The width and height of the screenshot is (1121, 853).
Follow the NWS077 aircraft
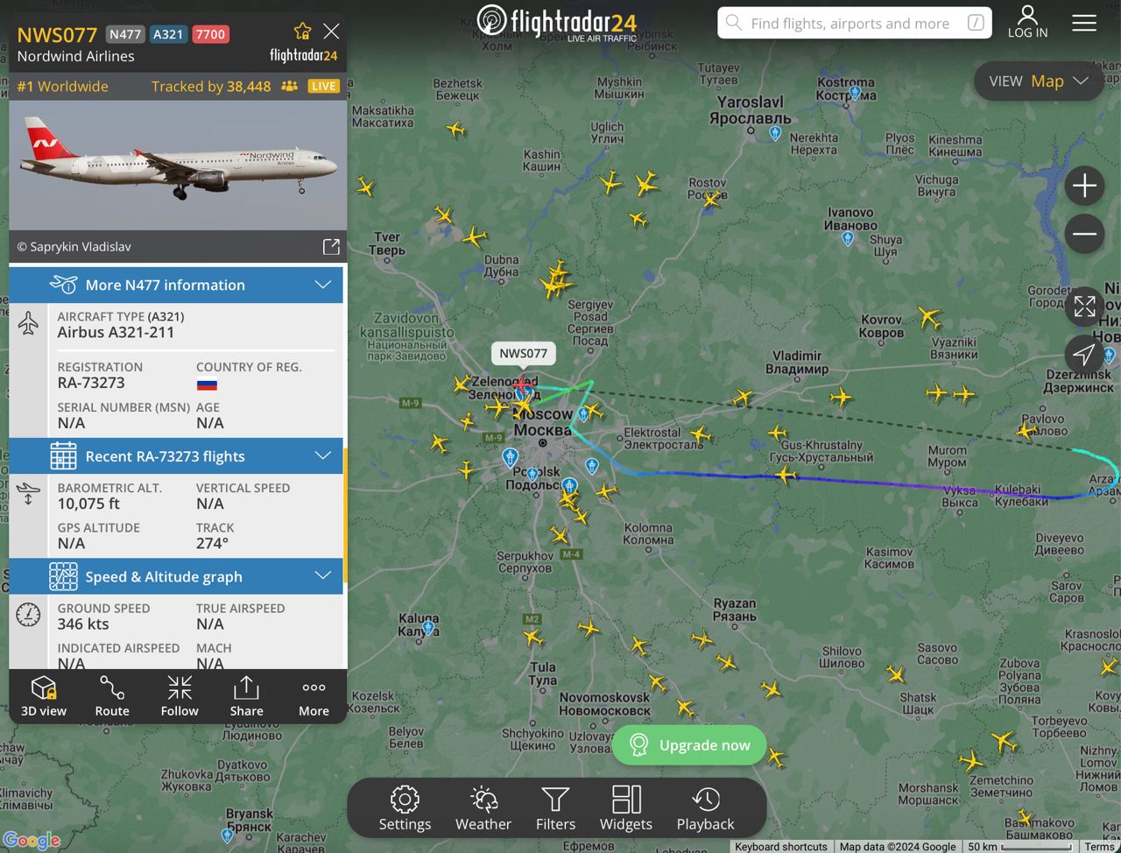(180, 696)
